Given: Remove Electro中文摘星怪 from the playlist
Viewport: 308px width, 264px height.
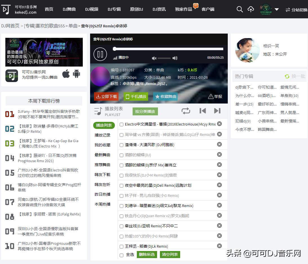Looking at the screenshot, I should [219, 124].
